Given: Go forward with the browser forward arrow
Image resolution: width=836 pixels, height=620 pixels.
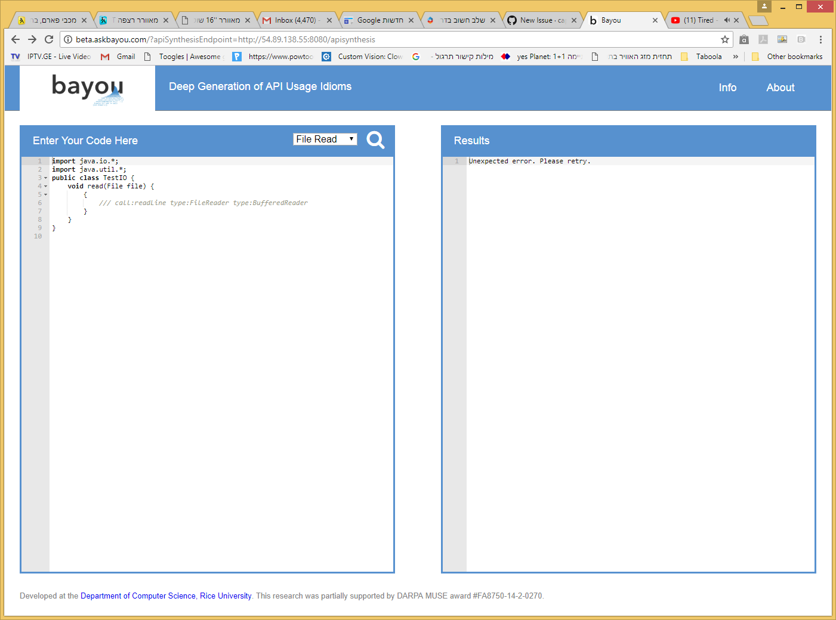Looking at the screenshot, I should point(32,39).
